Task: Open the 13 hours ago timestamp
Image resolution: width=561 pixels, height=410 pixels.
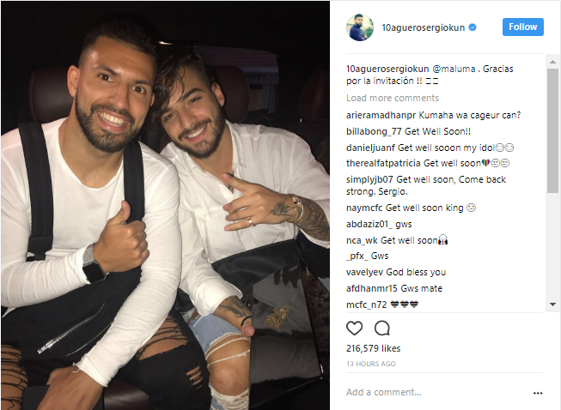Action: (370, 364)
